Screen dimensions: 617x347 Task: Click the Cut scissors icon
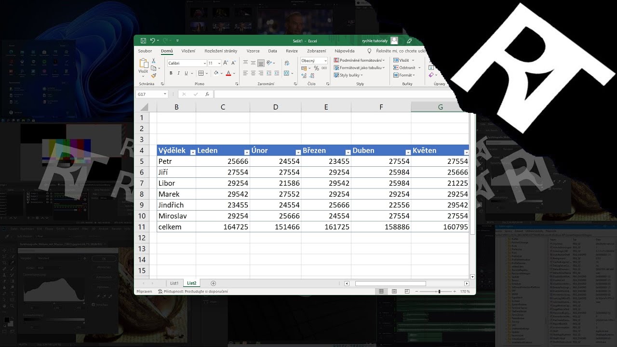[153, 61]
